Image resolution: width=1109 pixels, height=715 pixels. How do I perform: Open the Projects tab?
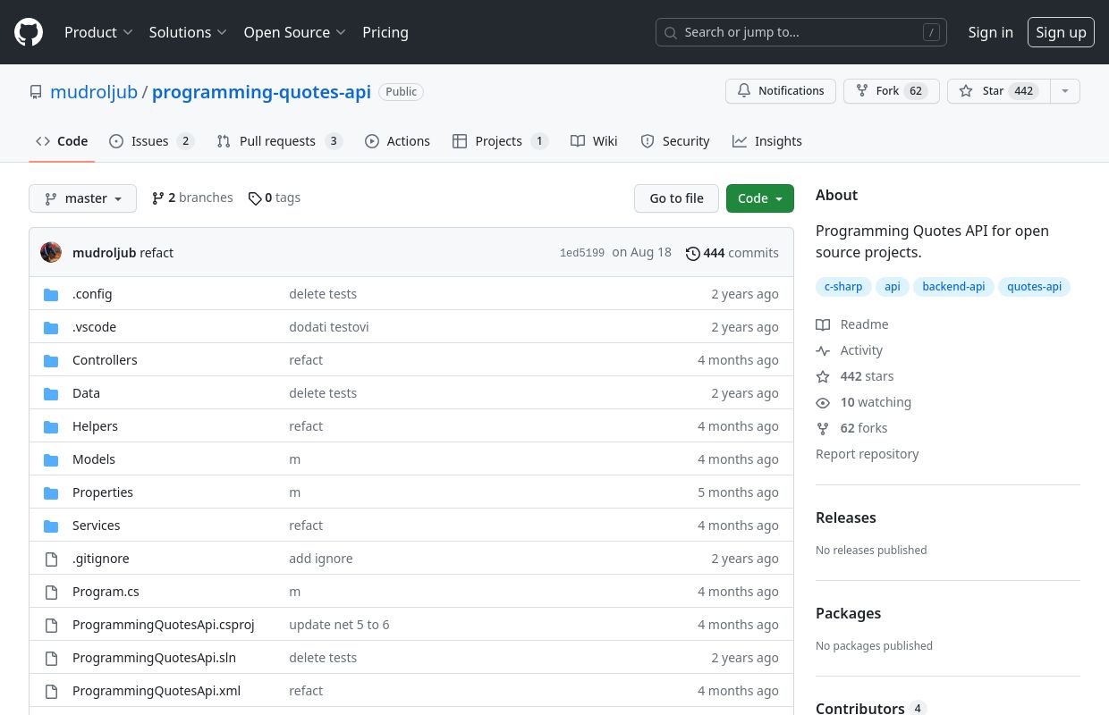pos(500,141)
